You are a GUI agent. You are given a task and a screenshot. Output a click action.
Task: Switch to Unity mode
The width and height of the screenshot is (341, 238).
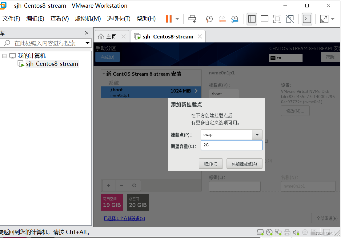click(x=290, y=19)
